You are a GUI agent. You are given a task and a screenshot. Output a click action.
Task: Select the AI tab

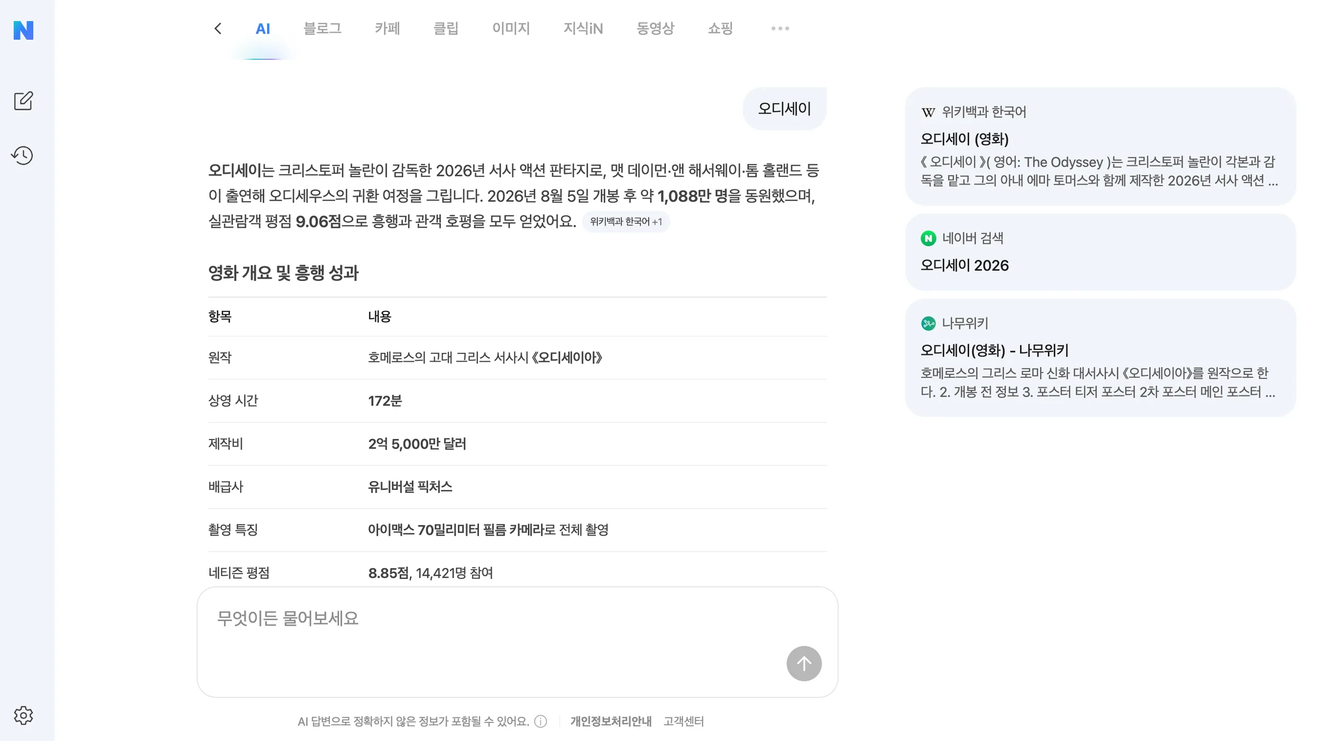(x=263, y=28)
